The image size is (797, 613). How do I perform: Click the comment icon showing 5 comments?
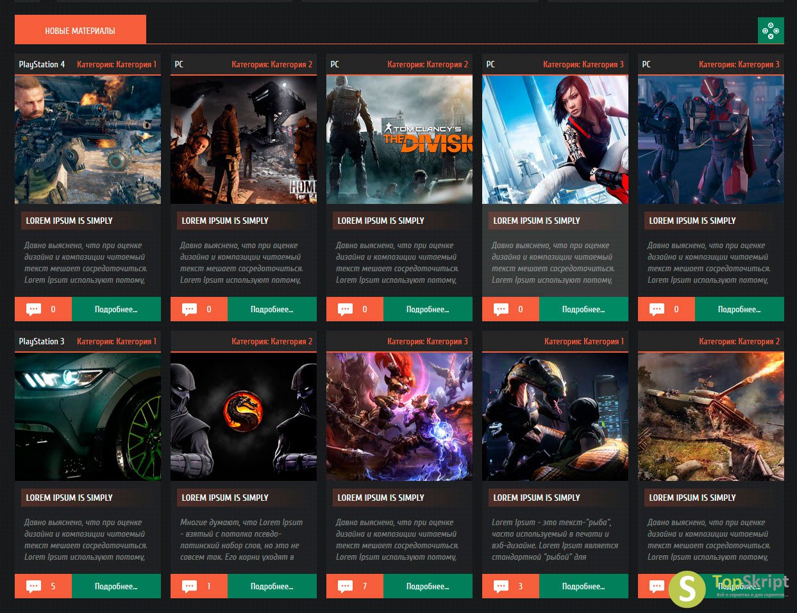click(x=34, y=587)
